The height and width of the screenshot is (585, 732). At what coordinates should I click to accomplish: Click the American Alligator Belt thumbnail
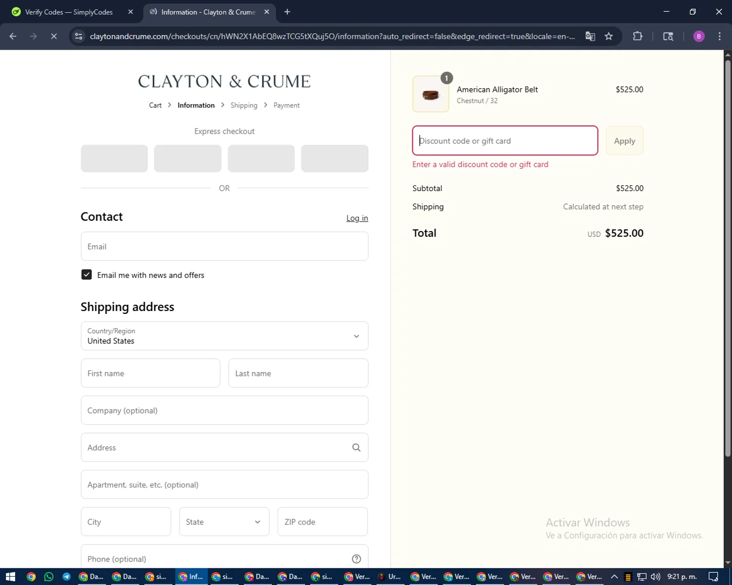[x=431, y=94]
